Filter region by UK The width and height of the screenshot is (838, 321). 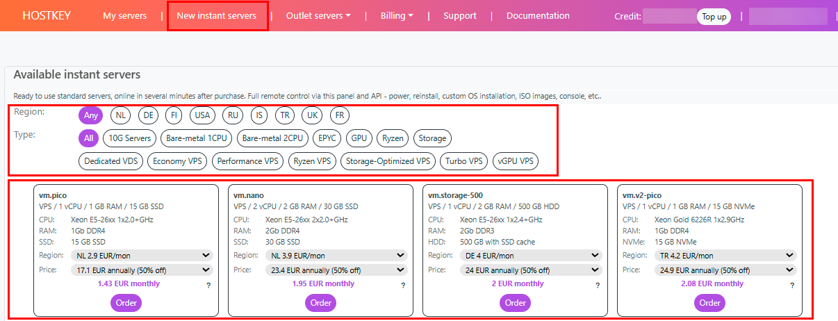pyautogui.click(x=312, y=115)
